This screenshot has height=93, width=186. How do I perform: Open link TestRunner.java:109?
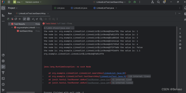pyautogui.click(x=98, y=83)
